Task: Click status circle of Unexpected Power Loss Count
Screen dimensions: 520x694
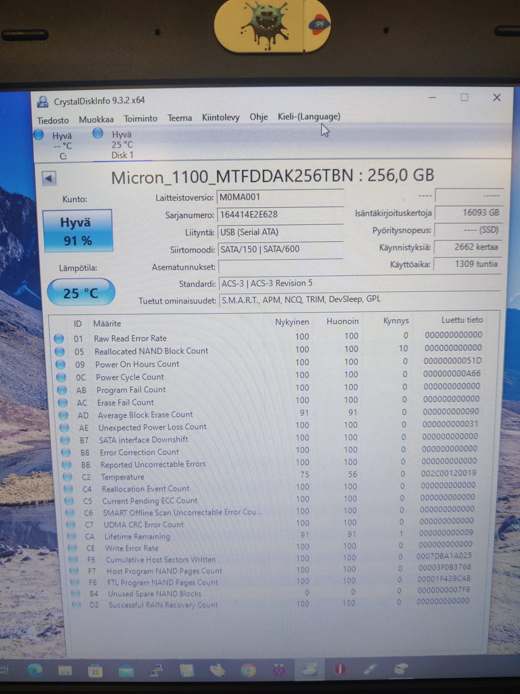Action: coord(64,427)
